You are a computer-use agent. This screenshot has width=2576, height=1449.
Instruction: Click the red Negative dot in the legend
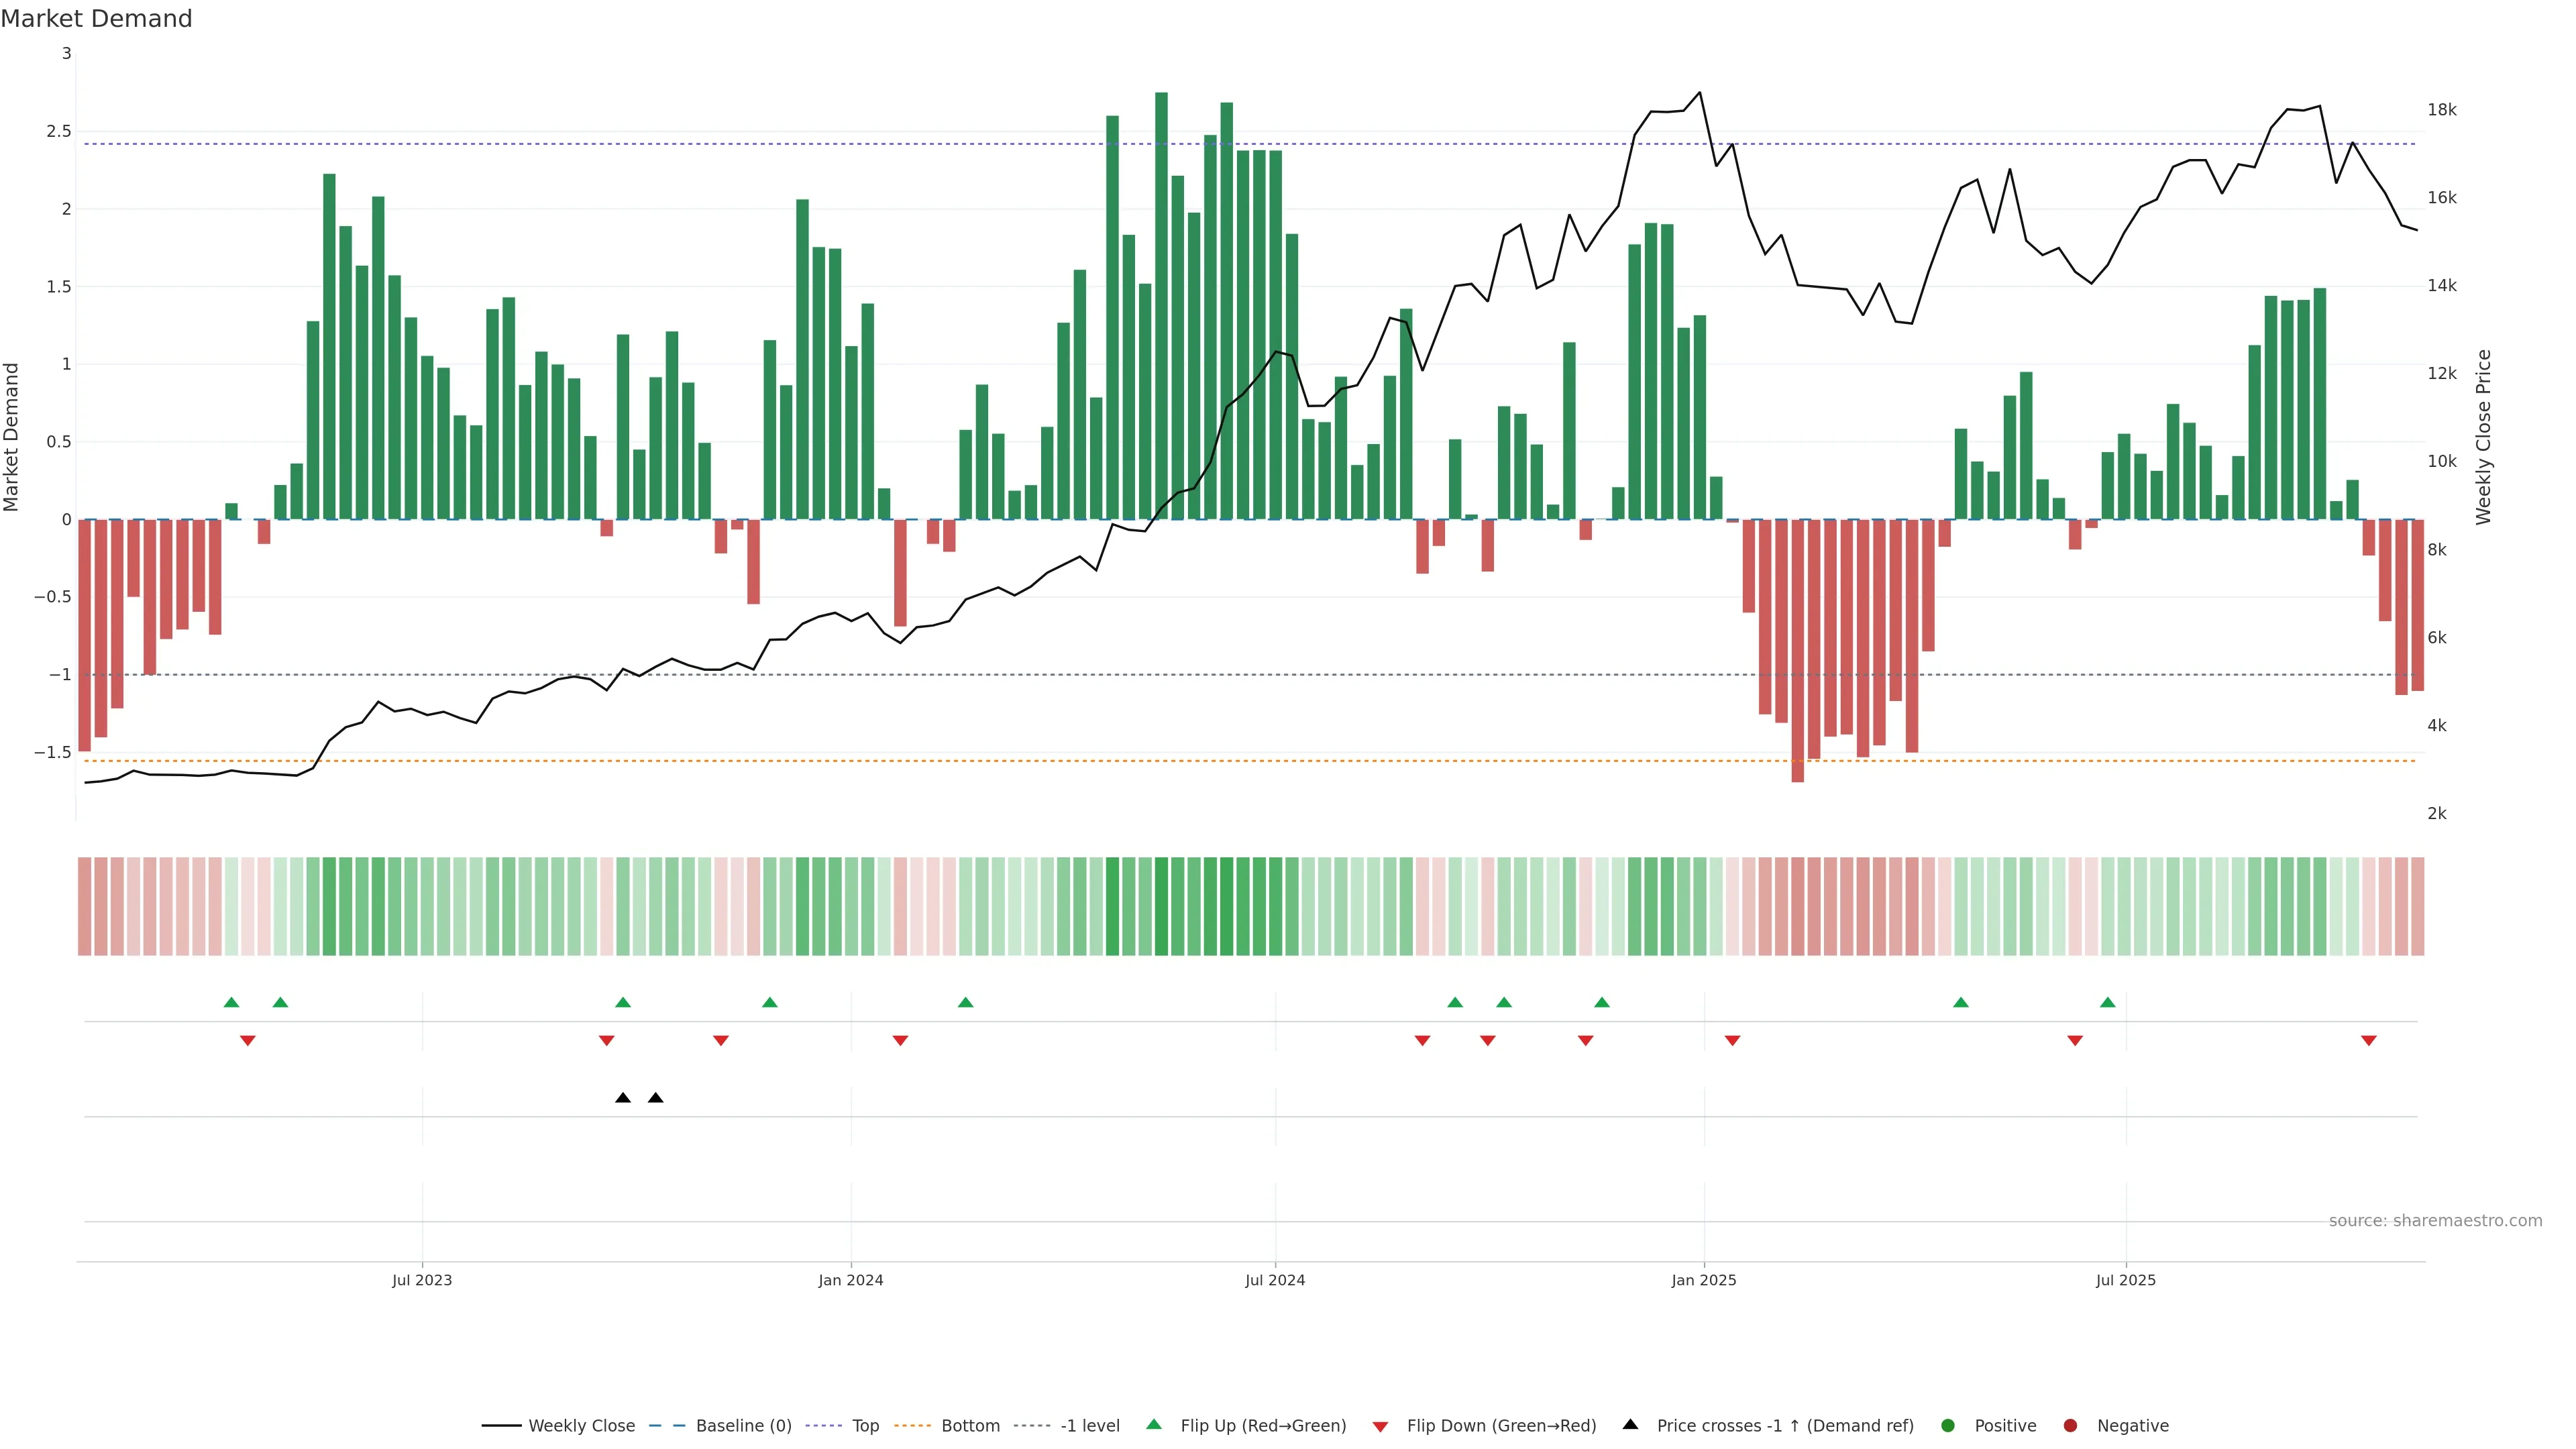(2070, 1426)
